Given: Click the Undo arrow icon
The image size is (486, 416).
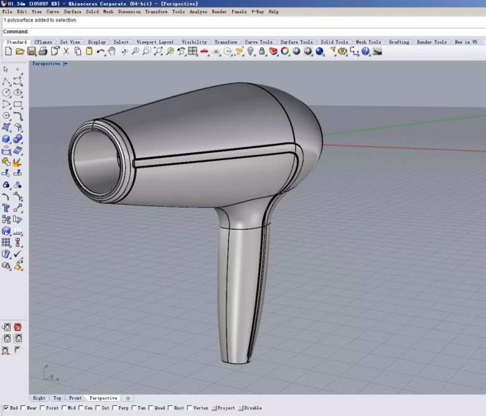Looking at the screenshot, I should pyautogui.click(x=100, y=51).
